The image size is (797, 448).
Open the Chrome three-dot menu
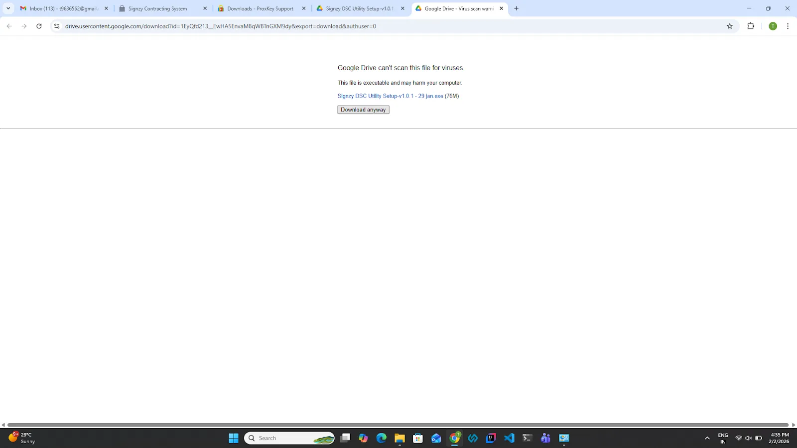pyautogui.click(x=788, y=26)
